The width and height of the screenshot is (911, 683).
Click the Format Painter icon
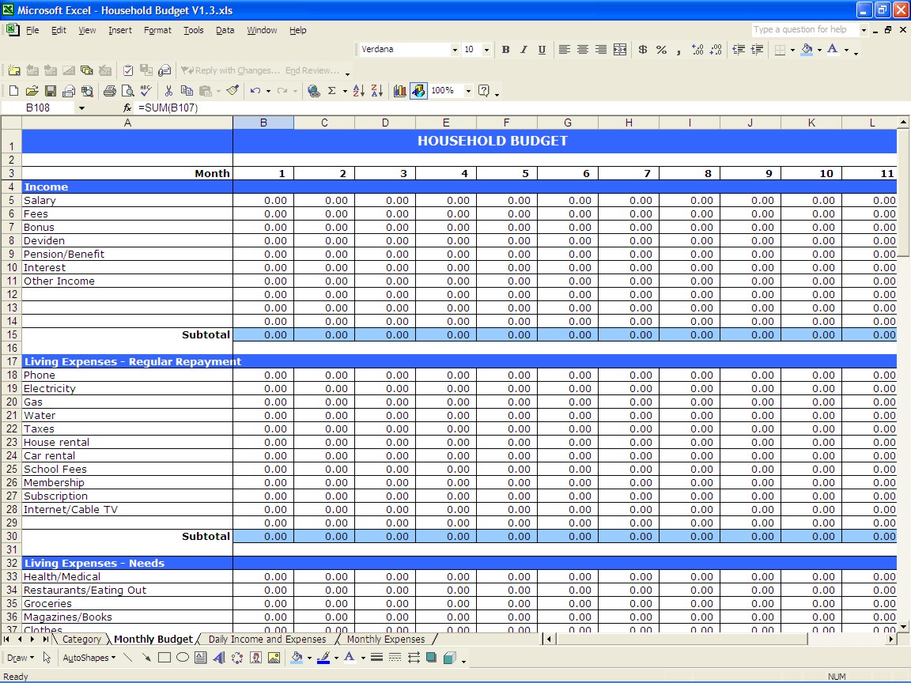pyautogui.click(x=232, y=90)
